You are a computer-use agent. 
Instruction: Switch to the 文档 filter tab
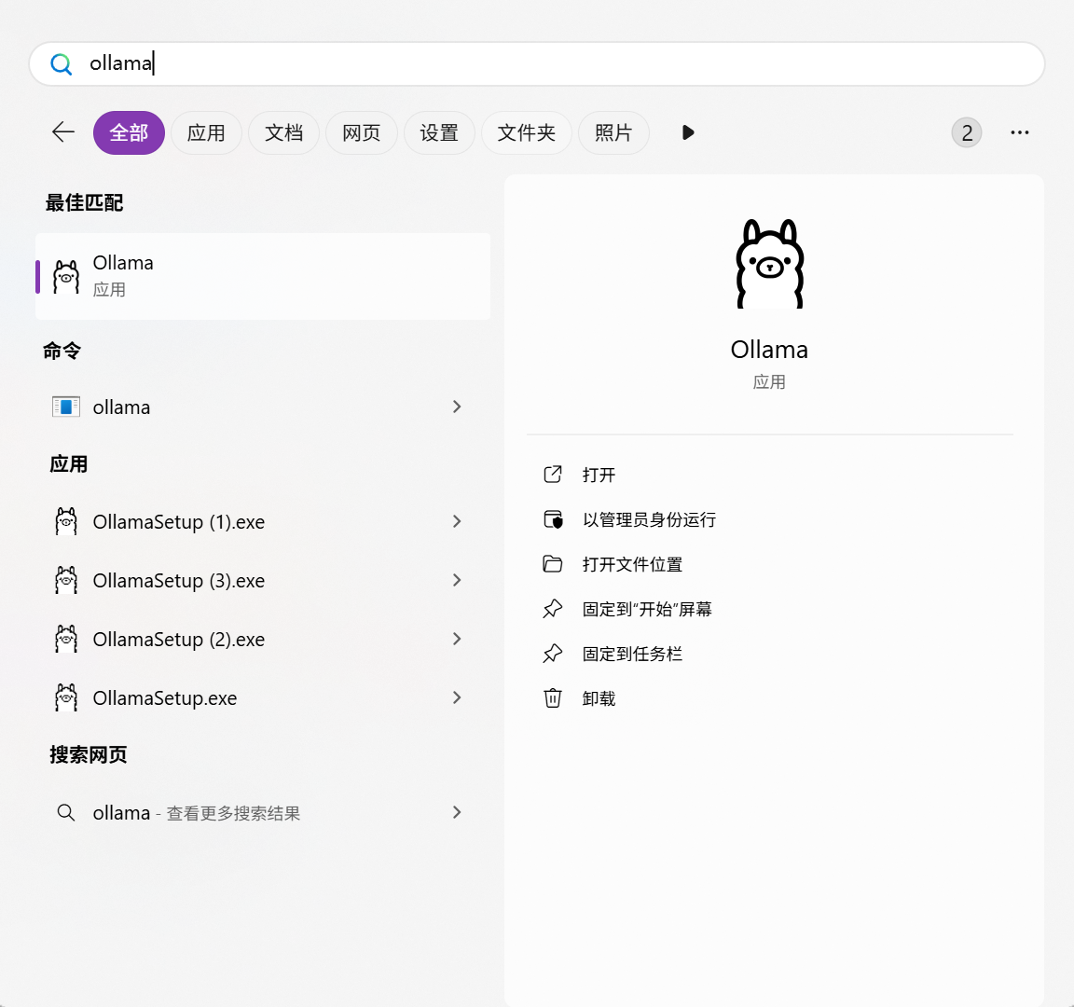(x=283, y=132)
